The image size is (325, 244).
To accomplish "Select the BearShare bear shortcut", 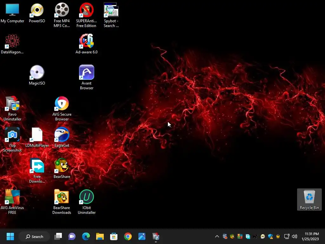I will coord(62,169).
